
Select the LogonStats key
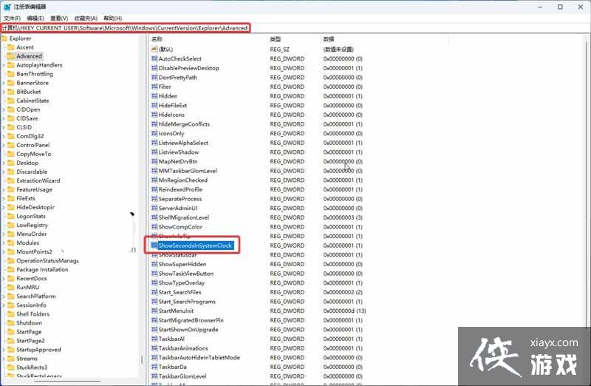coord(30,216)
